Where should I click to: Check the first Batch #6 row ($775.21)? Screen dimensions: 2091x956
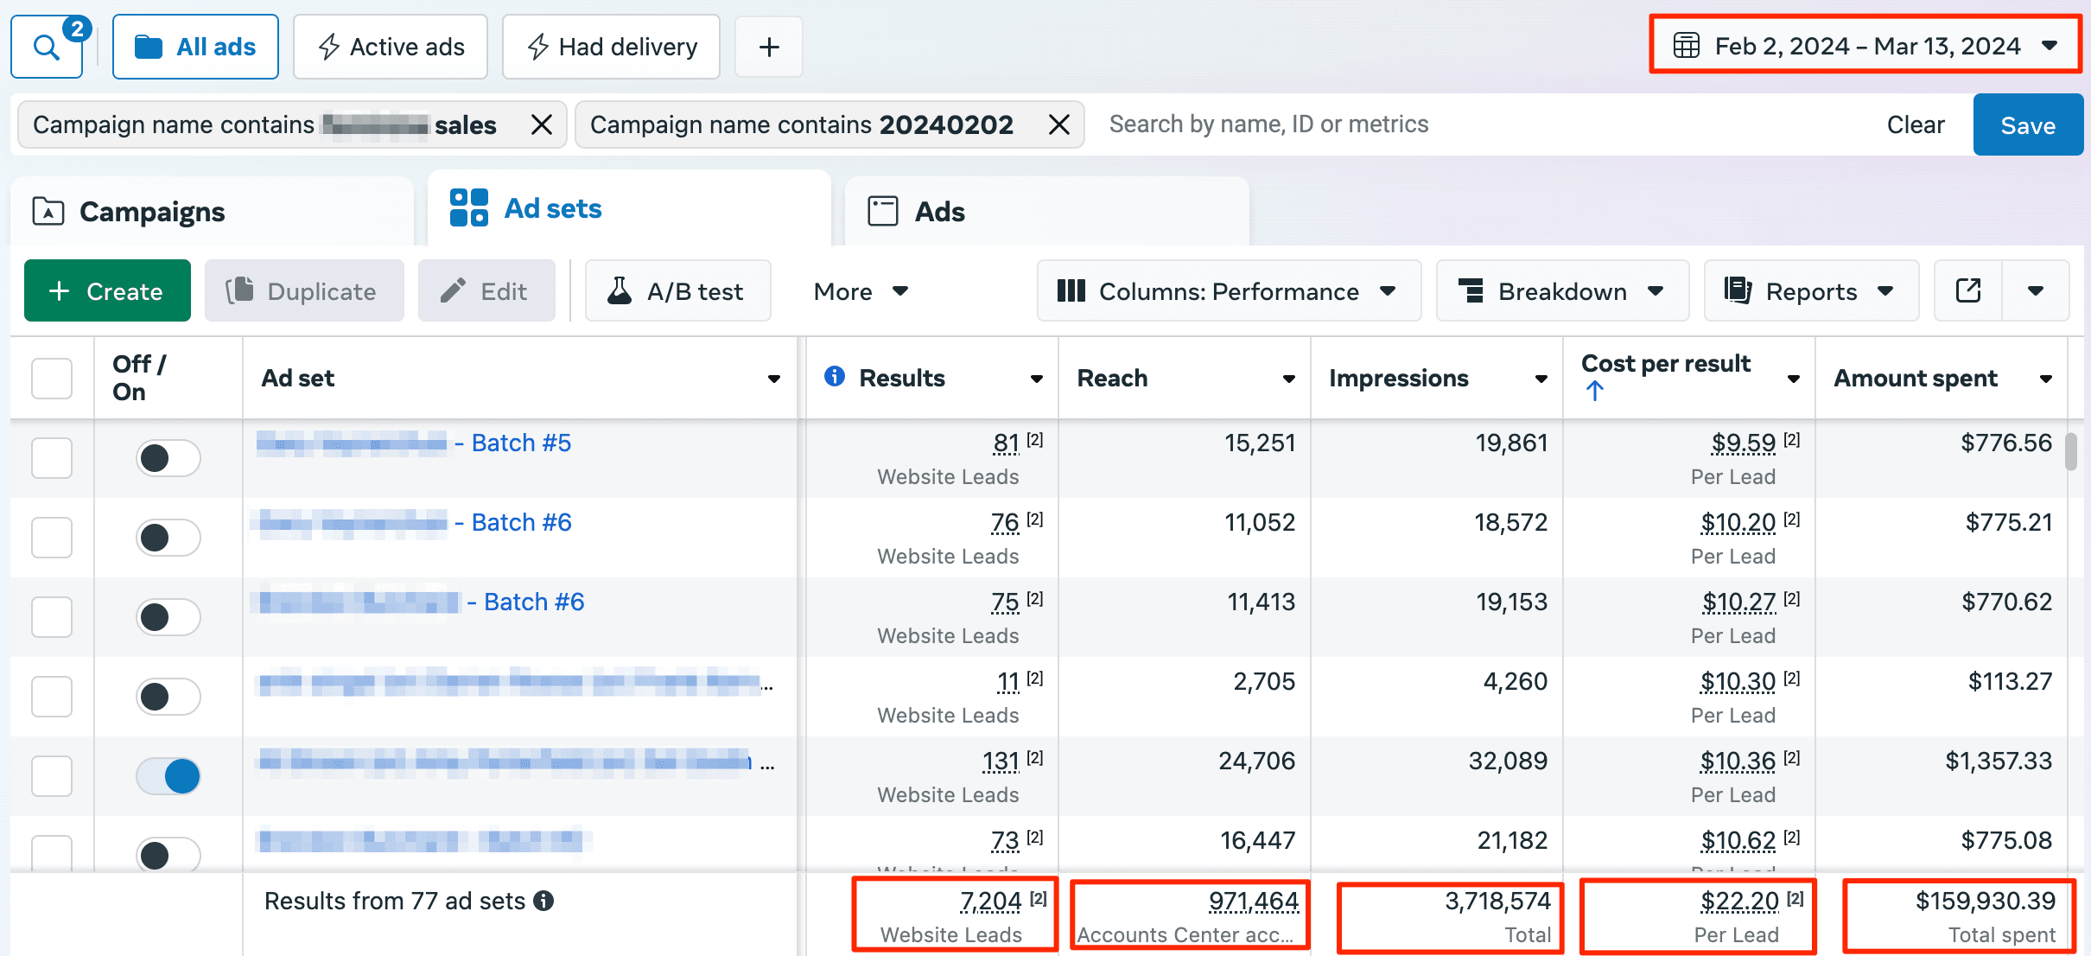coord(52,538)
